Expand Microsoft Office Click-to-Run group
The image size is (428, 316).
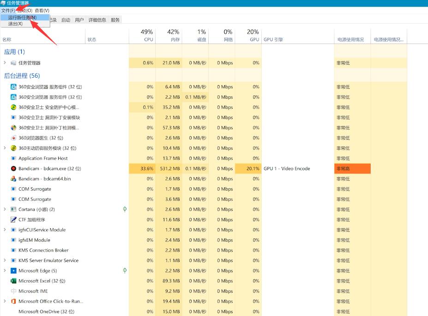tap(5, 301)
